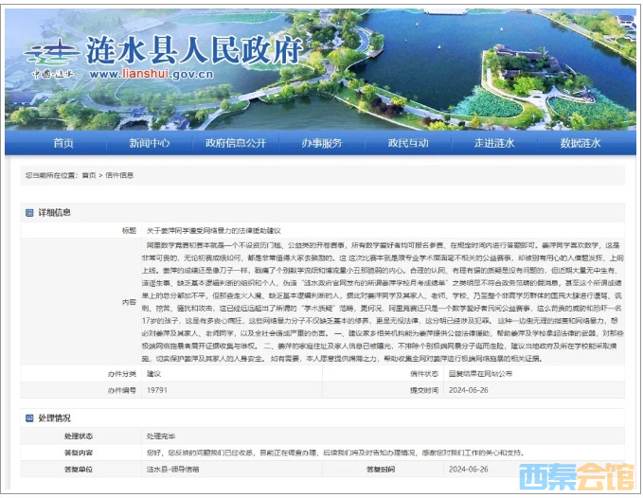Click the letter title about legal aid suggestion
643x498 pixels.
214,230
